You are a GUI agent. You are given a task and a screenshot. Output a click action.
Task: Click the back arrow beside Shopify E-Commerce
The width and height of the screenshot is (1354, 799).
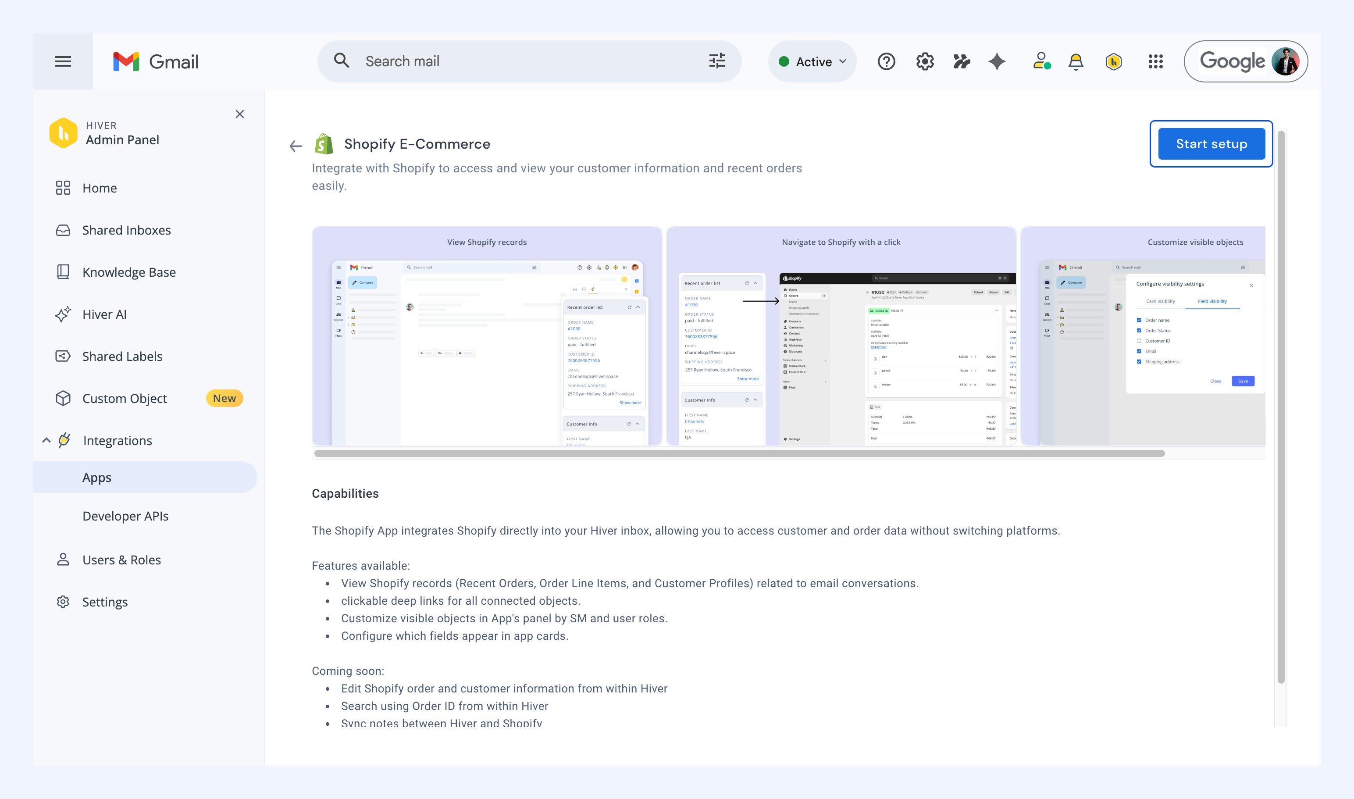(x=296, y=146)
